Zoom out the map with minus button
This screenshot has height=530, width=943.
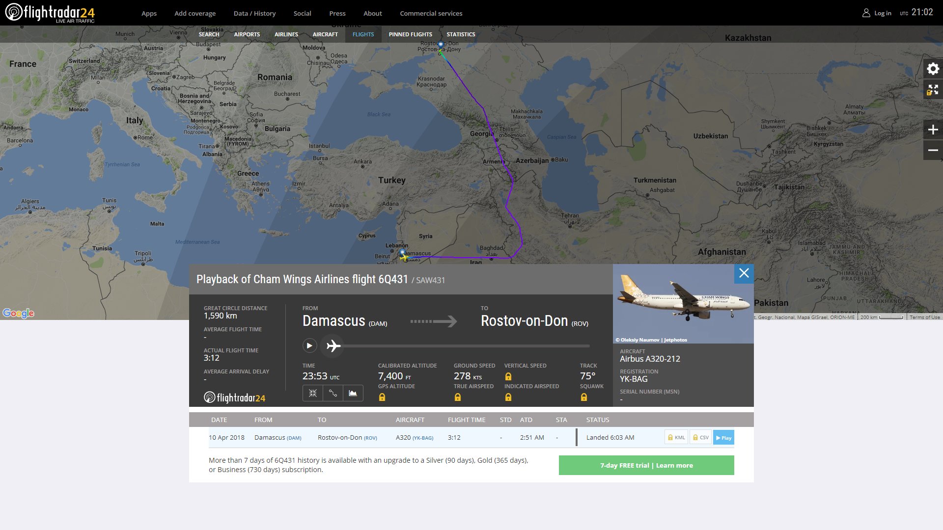[933, 150]
